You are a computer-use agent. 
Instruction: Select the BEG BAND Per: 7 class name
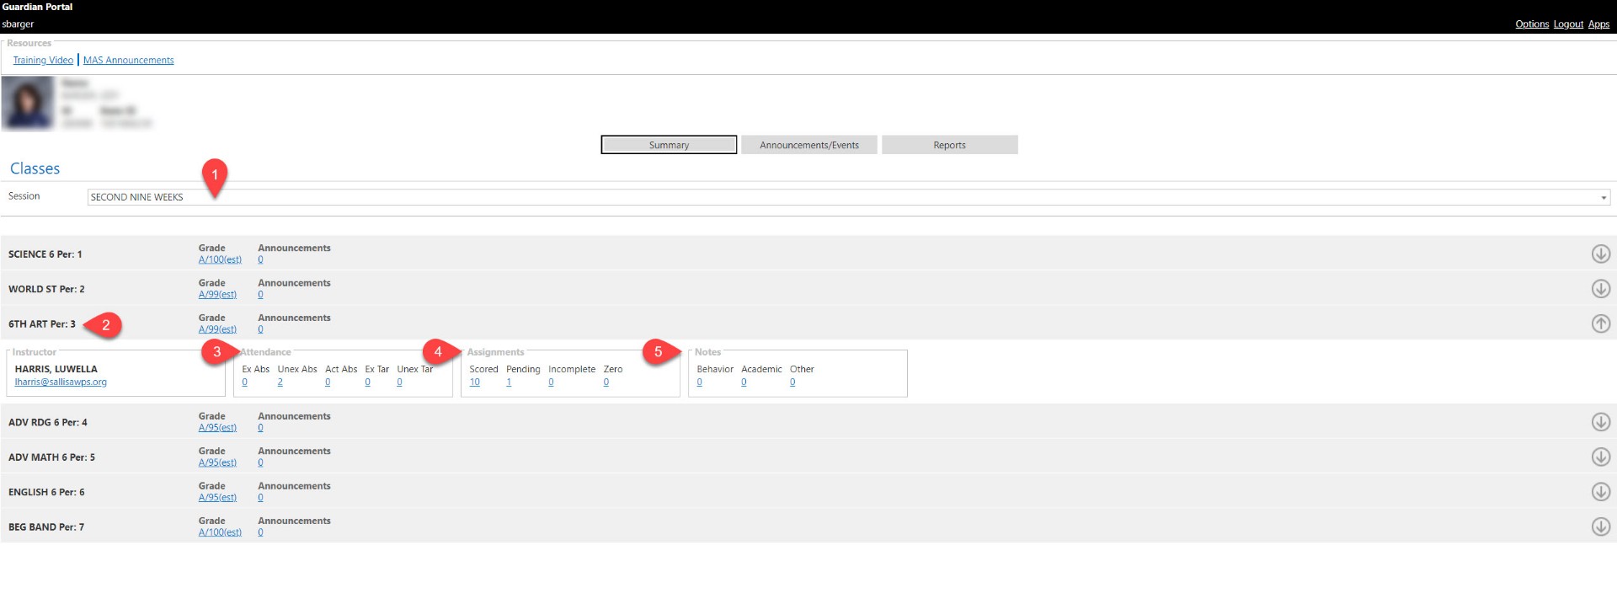coord(46,527)
